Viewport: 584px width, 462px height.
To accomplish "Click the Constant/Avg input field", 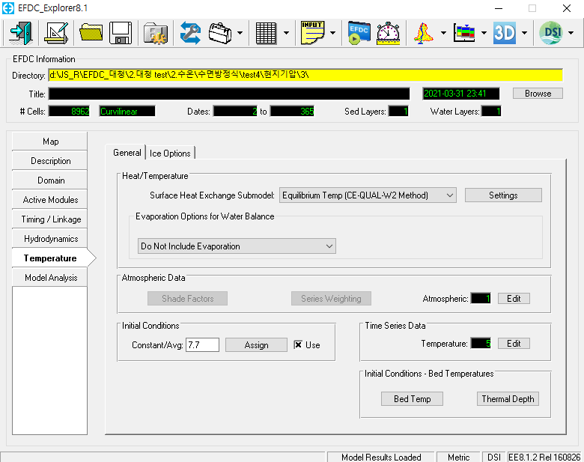I will point(203,345).
